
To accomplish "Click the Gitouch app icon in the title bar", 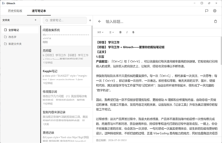I will click(4, 3).
